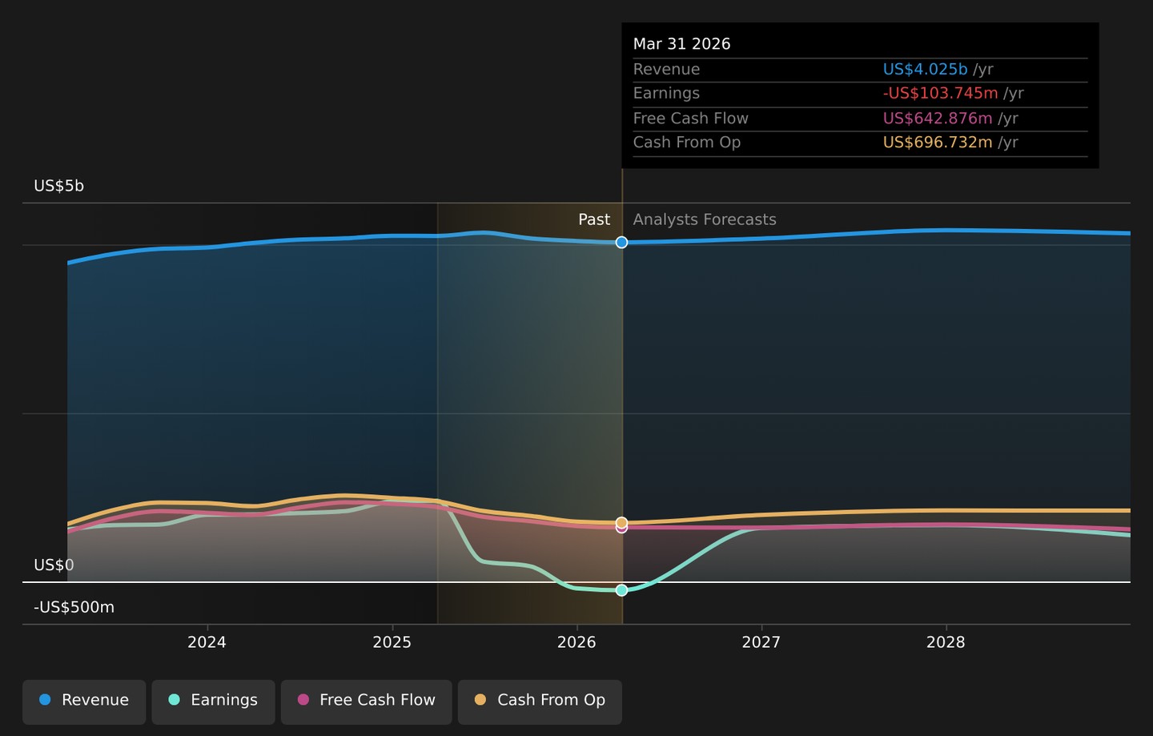Viewport: 1153px width, 736px height.
Task: Click the US$0 y-axis label
Action: pyautogui.click(x=54, y=565)
